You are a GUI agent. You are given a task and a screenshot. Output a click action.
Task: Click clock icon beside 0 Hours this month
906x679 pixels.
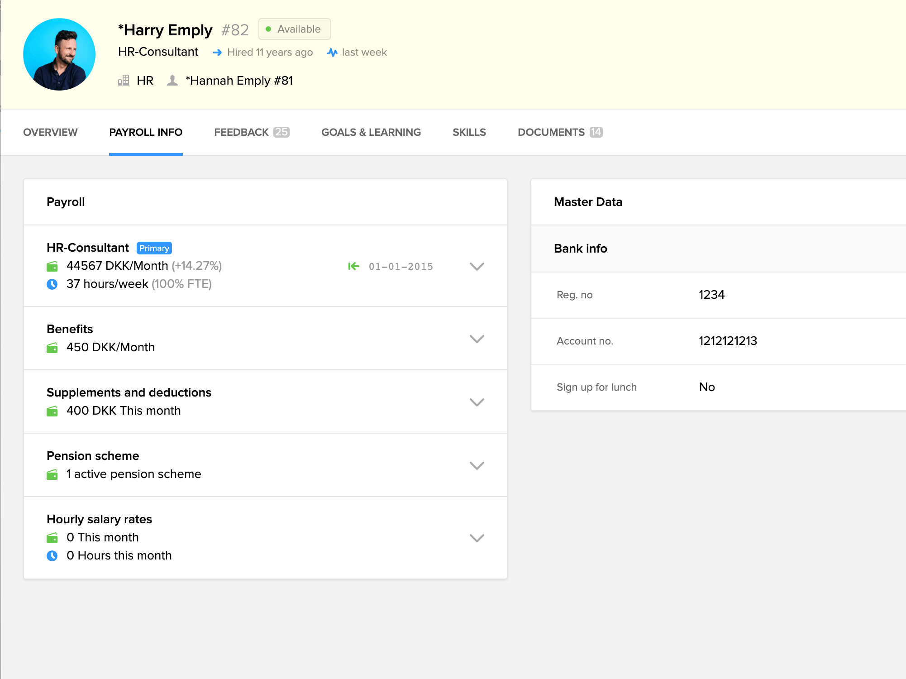(52, 556)
